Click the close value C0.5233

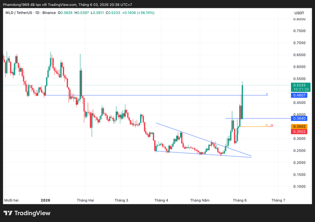(x=113, y=13)
